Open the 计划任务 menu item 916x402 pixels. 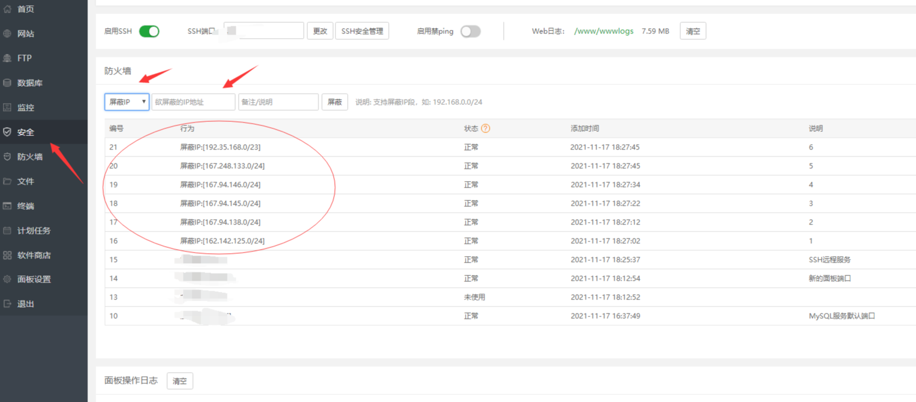[x=34, y=231]
